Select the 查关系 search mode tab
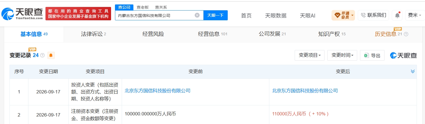Image resolution: width=425 pixels, height=124 pixels. click(x=161, y=7)
